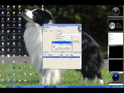Click the blue orb gadget in the sidebar
This screenshot has width=124, height=93.
116,78
